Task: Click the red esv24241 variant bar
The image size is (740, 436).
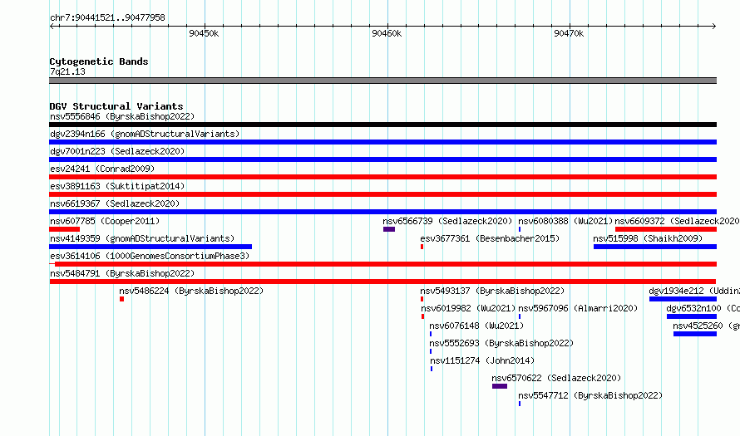Action: [382, 177]
